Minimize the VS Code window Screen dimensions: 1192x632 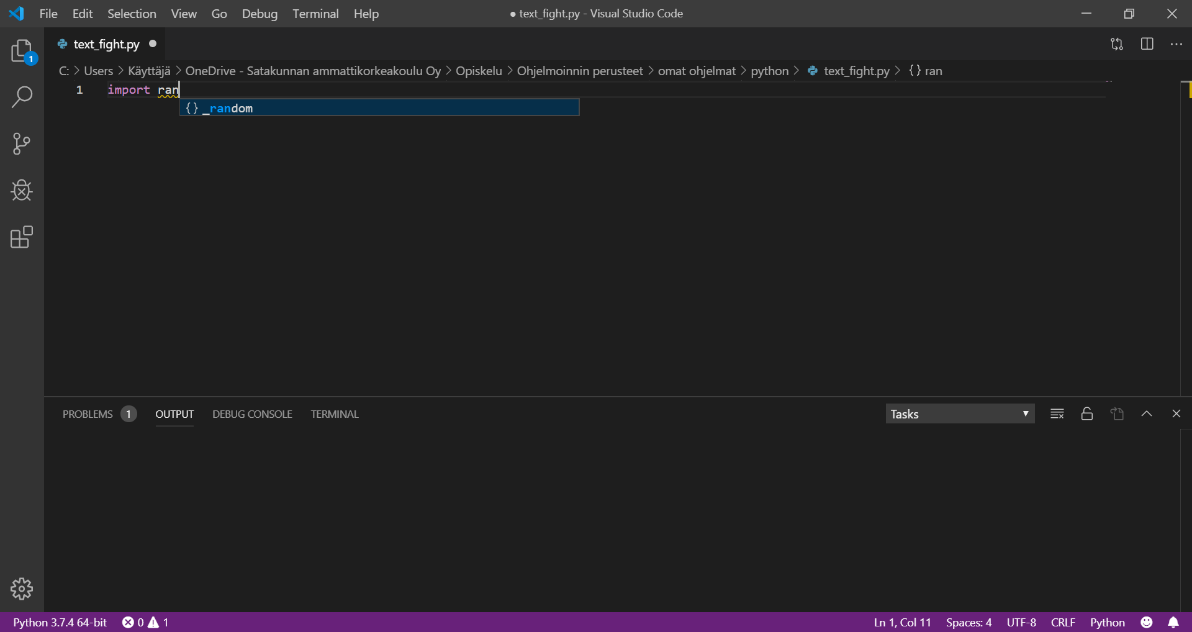pyautogui.click(x=1086, y=14)
